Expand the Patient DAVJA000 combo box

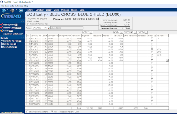45,28
